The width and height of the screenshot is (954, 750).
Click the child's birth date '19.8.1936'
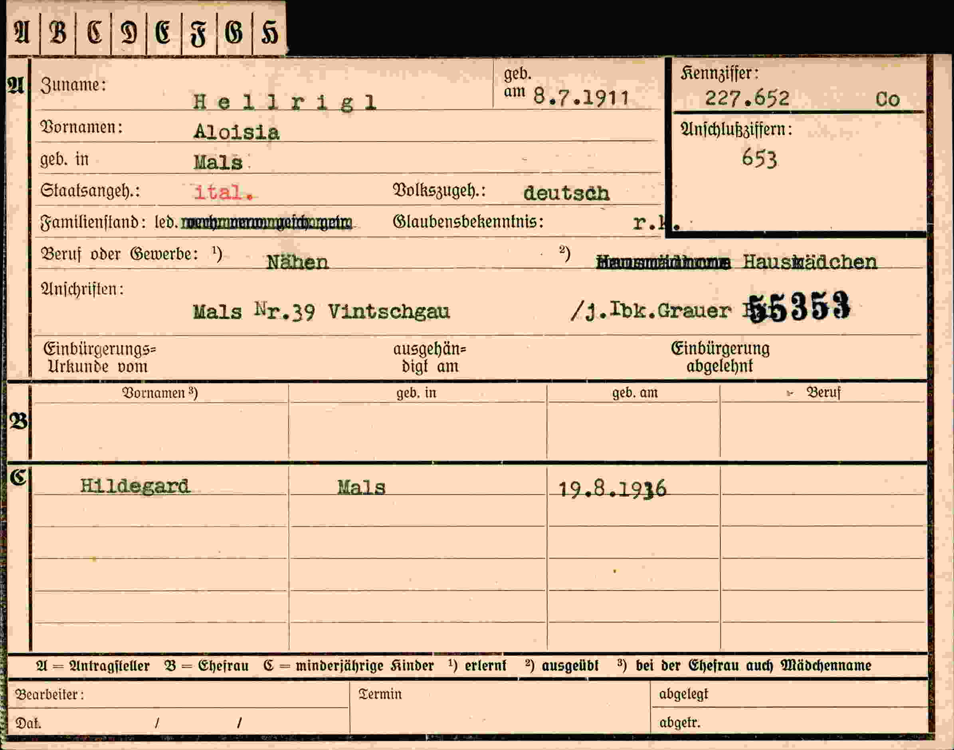pyautogui.click(x=612, y=489)
